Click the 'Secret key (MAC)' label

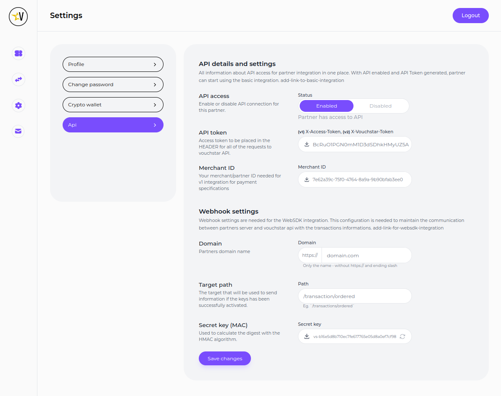[x=223, y=325]
